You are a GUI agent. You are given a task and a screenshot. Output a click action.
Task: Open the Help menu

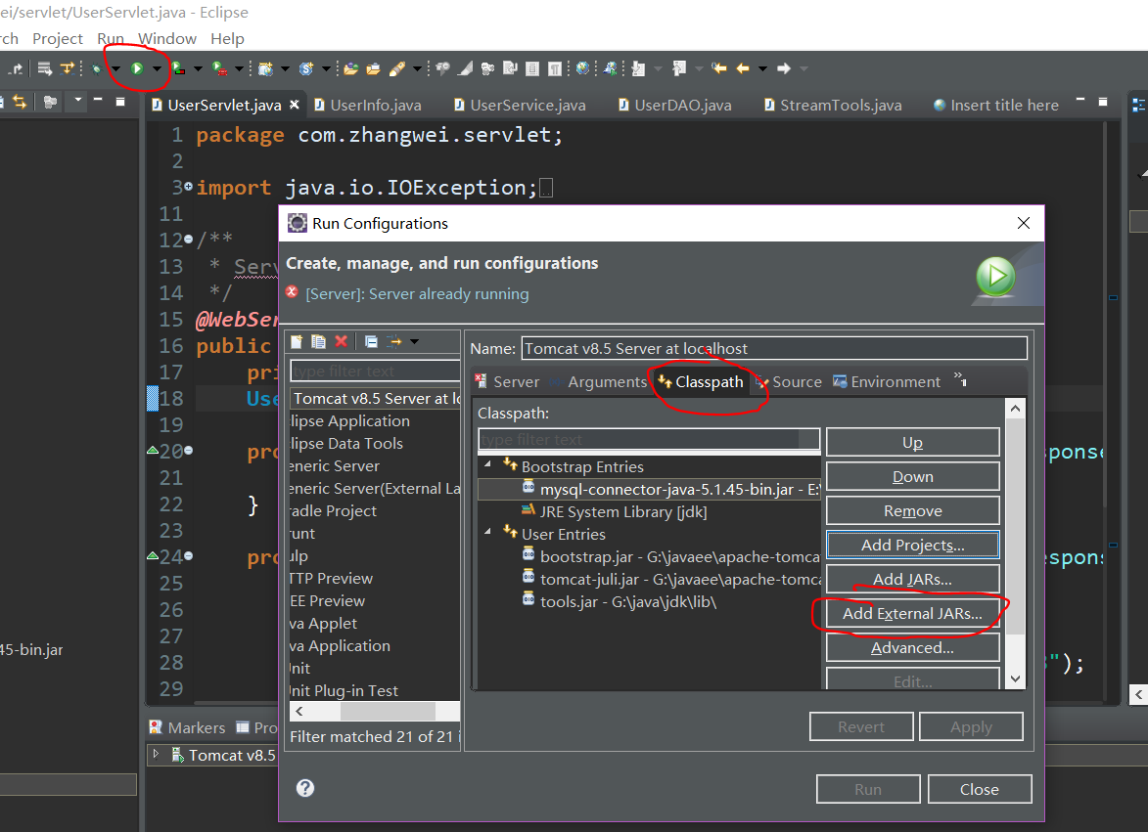point(227,39)
